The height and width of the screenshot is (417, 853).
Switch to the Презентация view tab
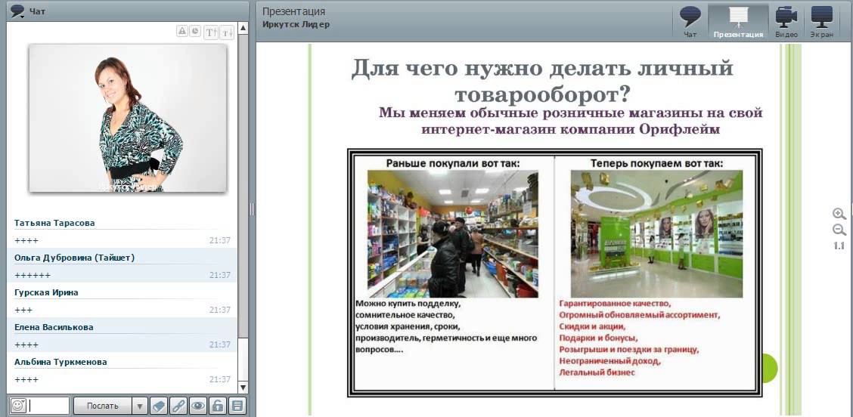[738, 22]
